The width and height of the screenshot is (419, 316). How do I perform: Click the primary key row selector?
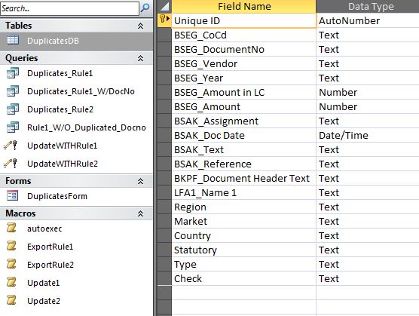pyautogui.click(x=164, y=20)
